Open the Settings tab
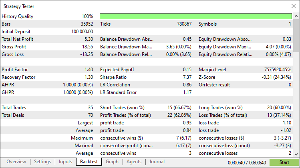Screen dimensions: 300x168 pyautogui.click(x=42, y=162)
